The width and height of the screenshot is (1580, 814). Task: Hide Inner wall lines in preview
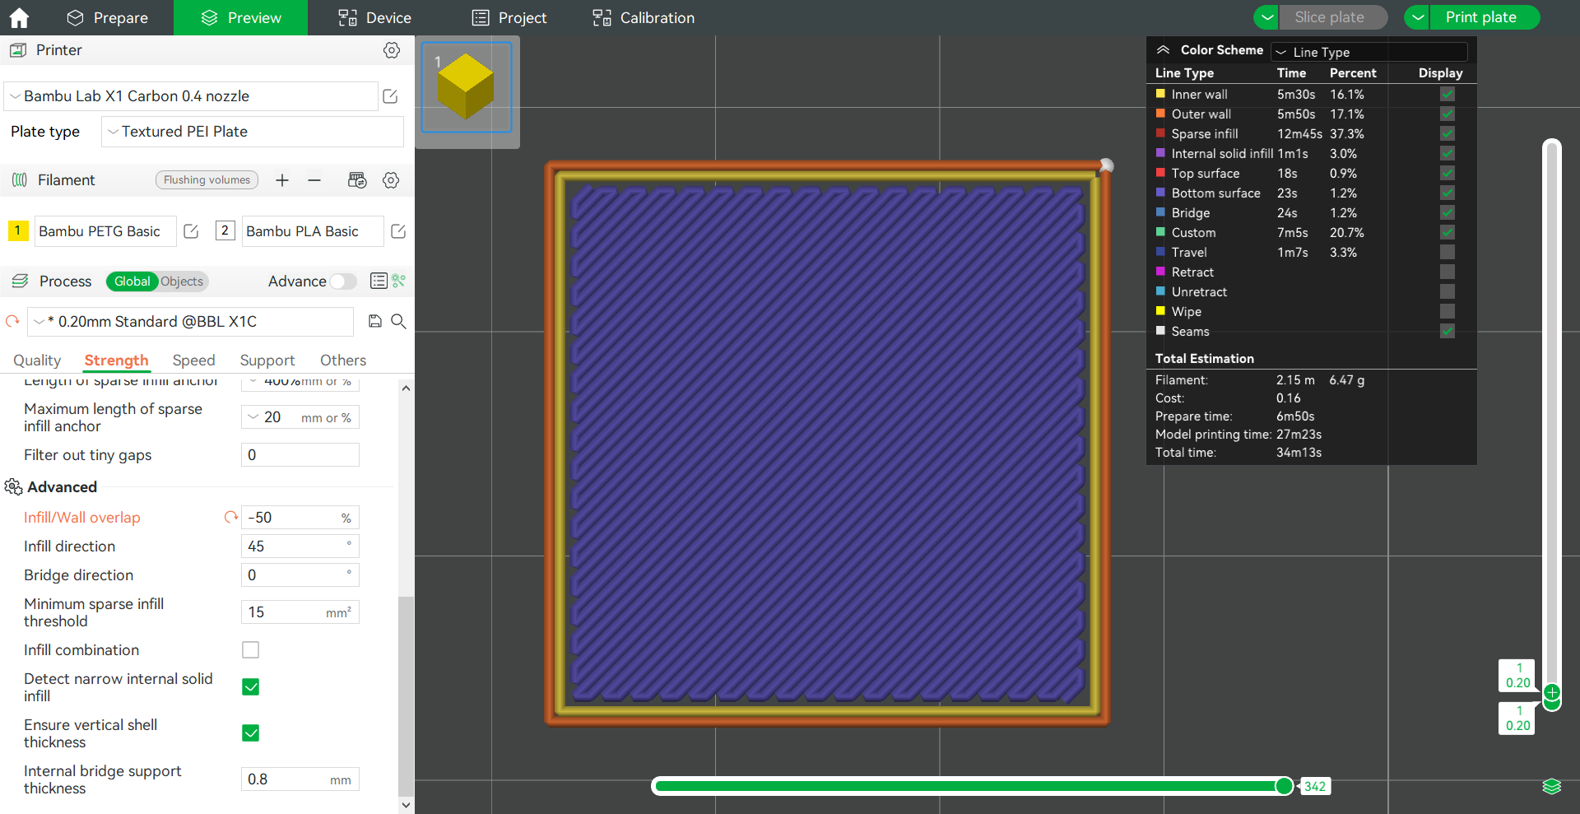coord(1448,95)
